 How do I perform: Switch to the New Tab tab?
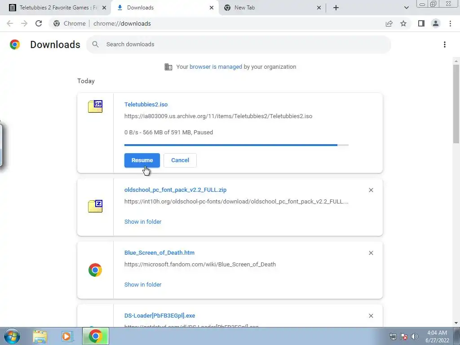(x=272, y=8)
